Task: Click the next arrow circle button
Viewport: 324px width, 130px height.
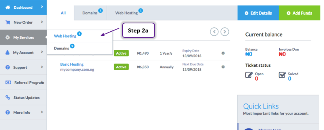Action: point(225,32)
